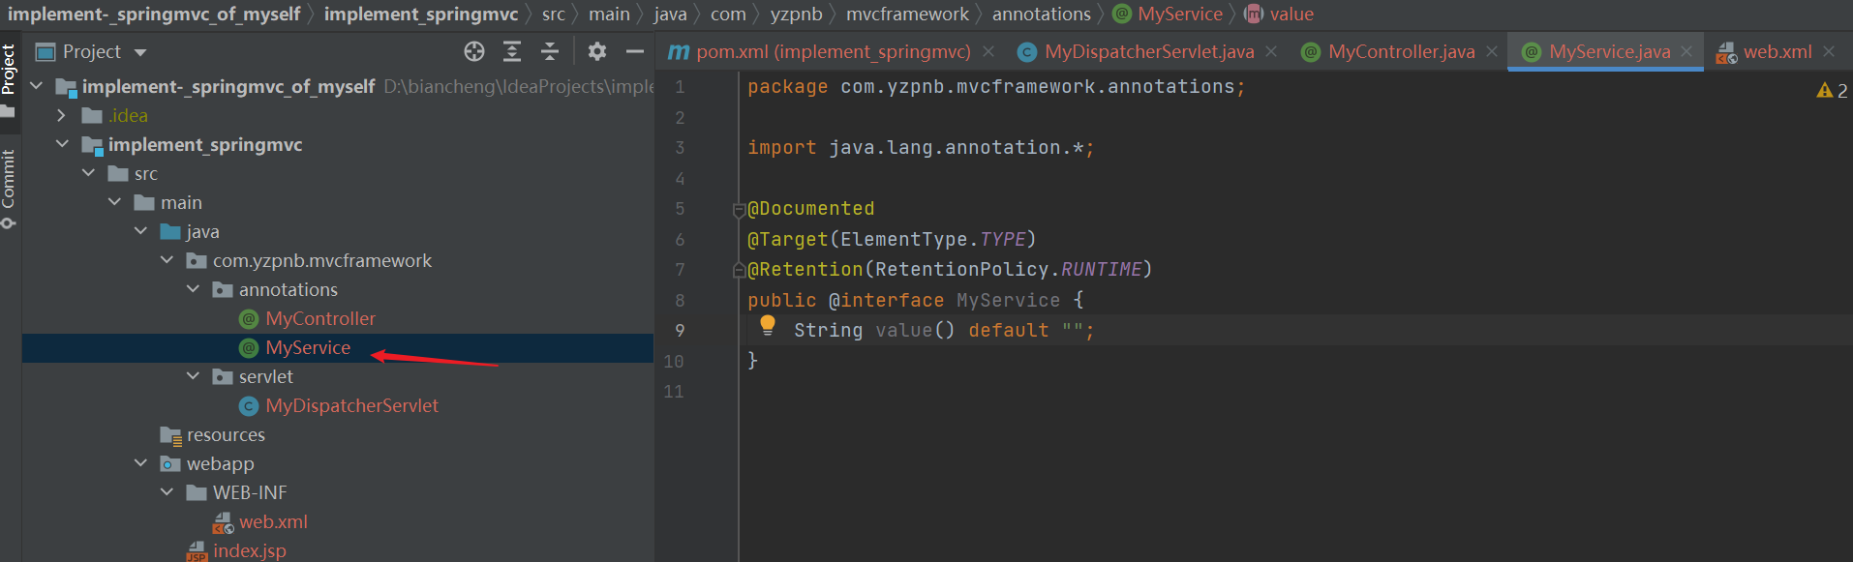Select MyDispatcherServlet in the project tree
Viewport: 1853px width, 562px height.
[x=351, y=405]
